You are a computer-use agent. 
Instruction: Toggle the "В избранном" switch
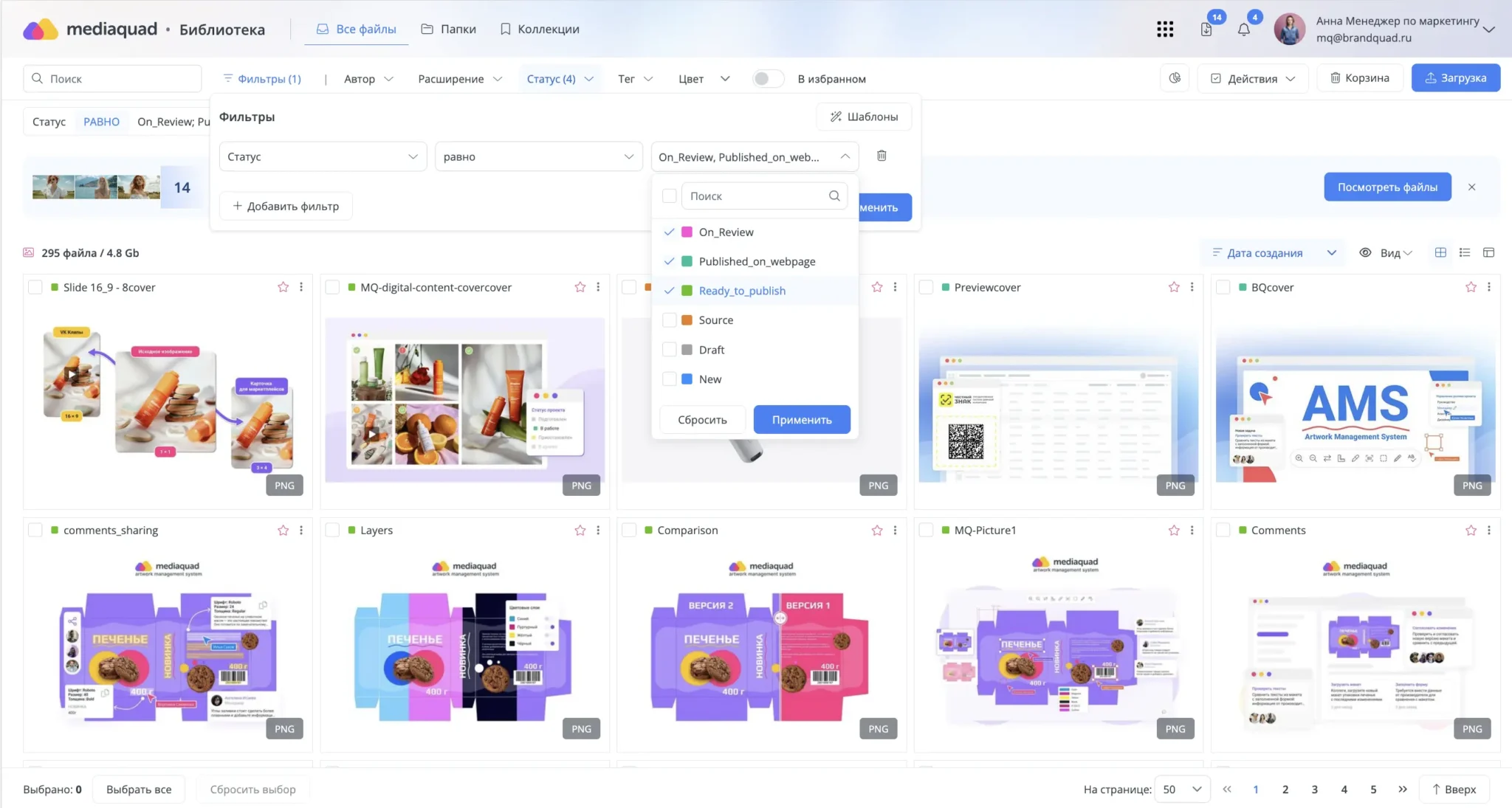click(x=768, y=79)
